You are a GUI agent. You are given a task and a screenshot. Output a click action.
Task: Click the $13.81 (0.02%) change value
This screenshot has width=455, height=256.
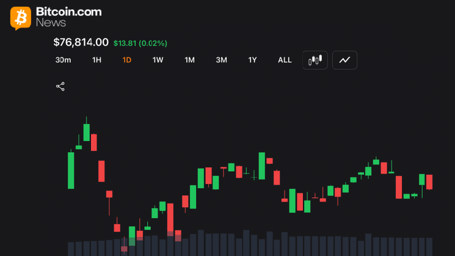point(140,43)
